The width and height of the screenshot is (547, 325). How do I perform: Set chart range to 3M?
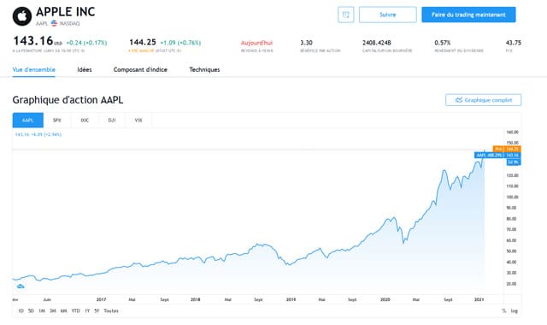pyautogui.click(x=53, y=310)
